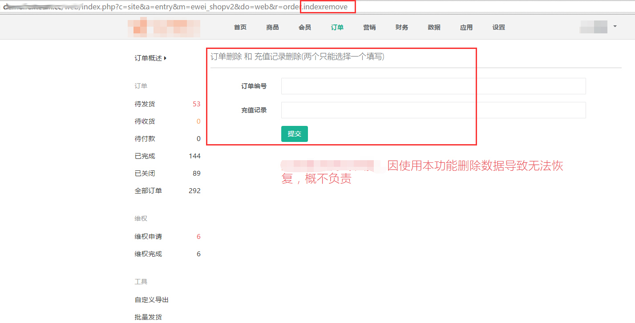Open the 营销 menu
Image resolution: width=635 pixels, height=323 pixels.
(369, 28)
